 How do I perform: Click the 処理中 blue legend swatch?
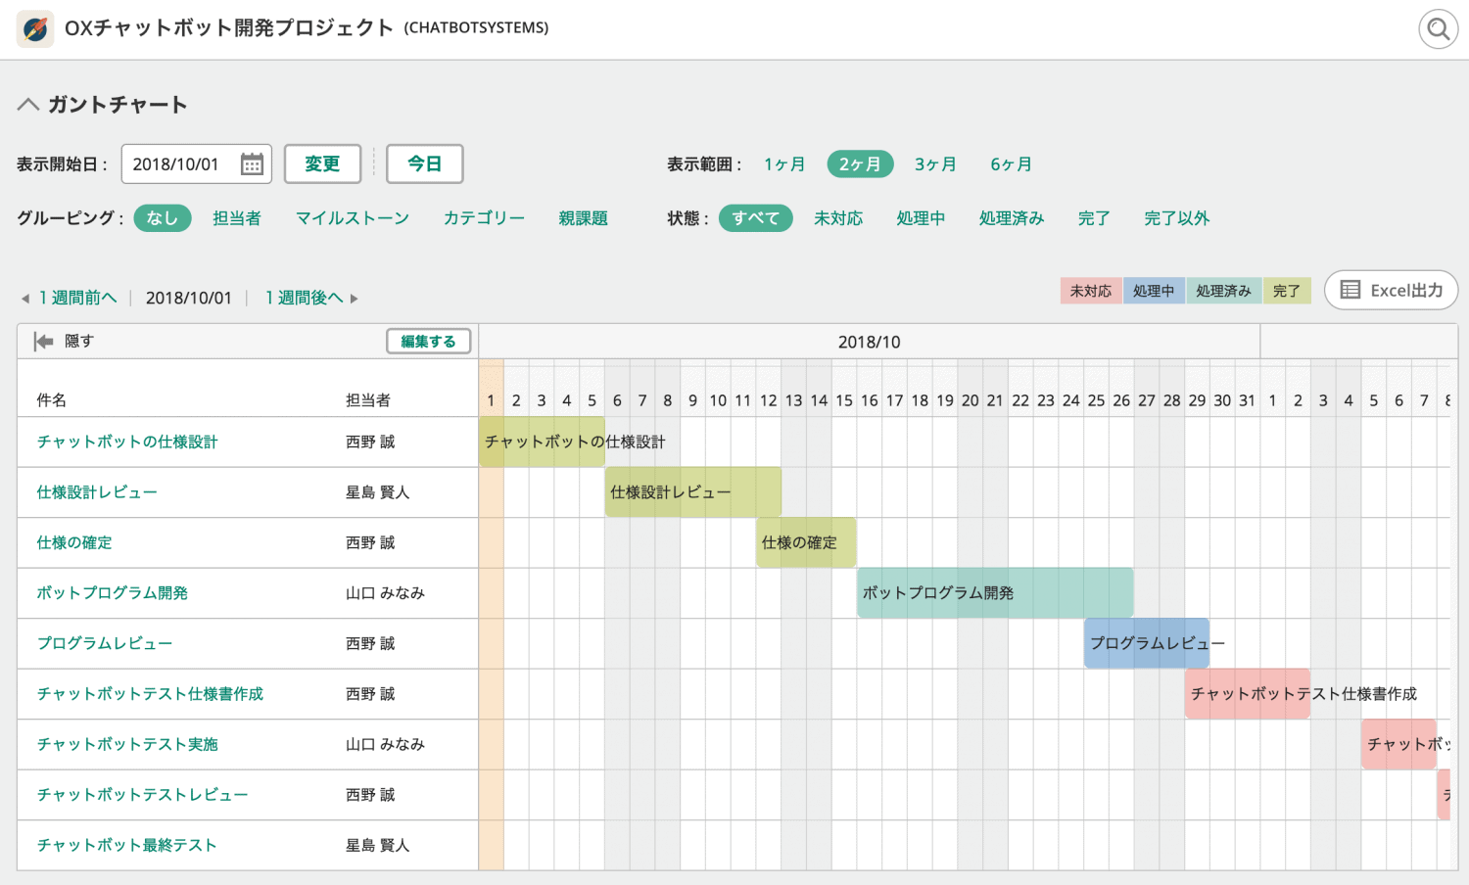click(x=1154, y=291)
